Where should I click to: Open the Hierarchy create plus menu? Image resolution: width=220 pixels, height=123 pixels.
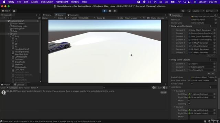(x=3, y=18)
